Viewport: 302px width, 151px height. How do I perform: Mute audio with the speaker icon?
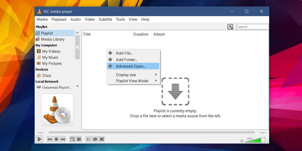tap(242, 141)
